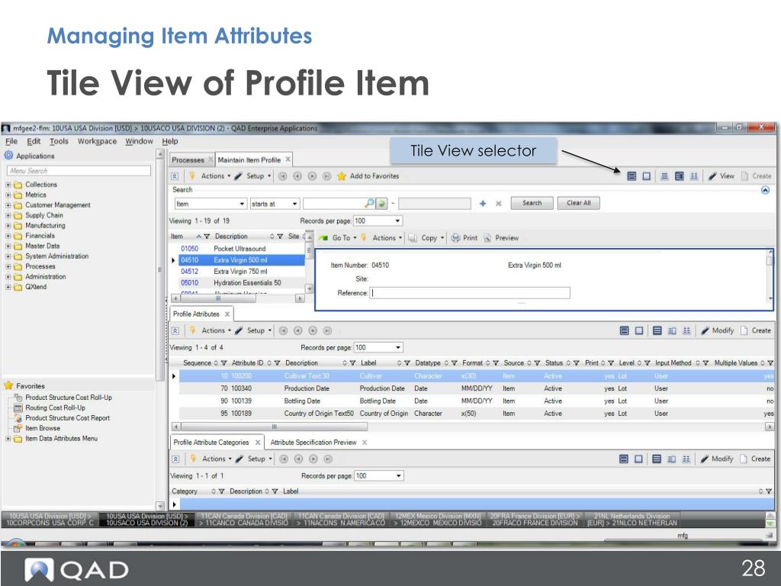Select item 01050 Pocket Ultrasound row
The height and width of the screenshot is (586, 781).
(x=242, y=249)
